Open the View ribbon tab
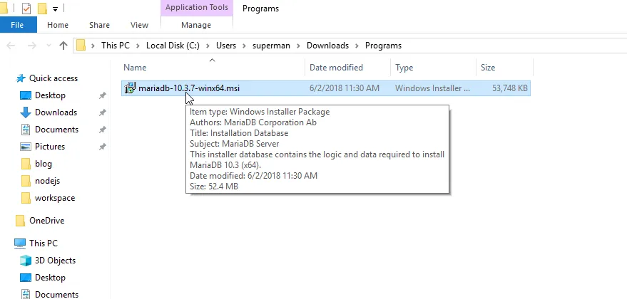Viewport: 627px width, 299px height. (x=139, y=25)
